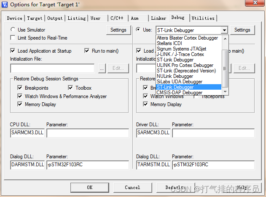Open simulator Settings button
Screen dimensions: 266x197
pyautogui.click(x=118, y=30)
